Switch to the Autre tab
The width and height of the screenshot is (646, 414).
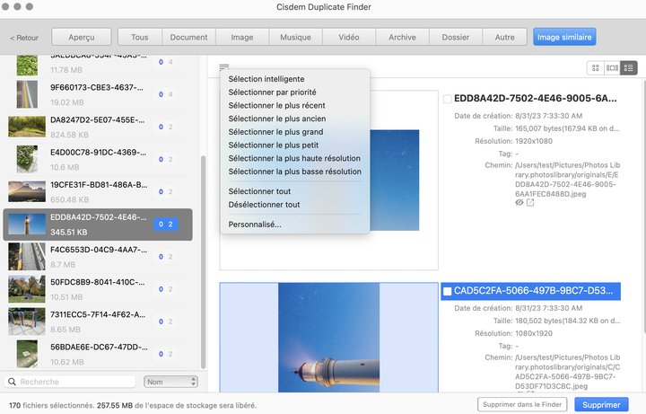504,37
